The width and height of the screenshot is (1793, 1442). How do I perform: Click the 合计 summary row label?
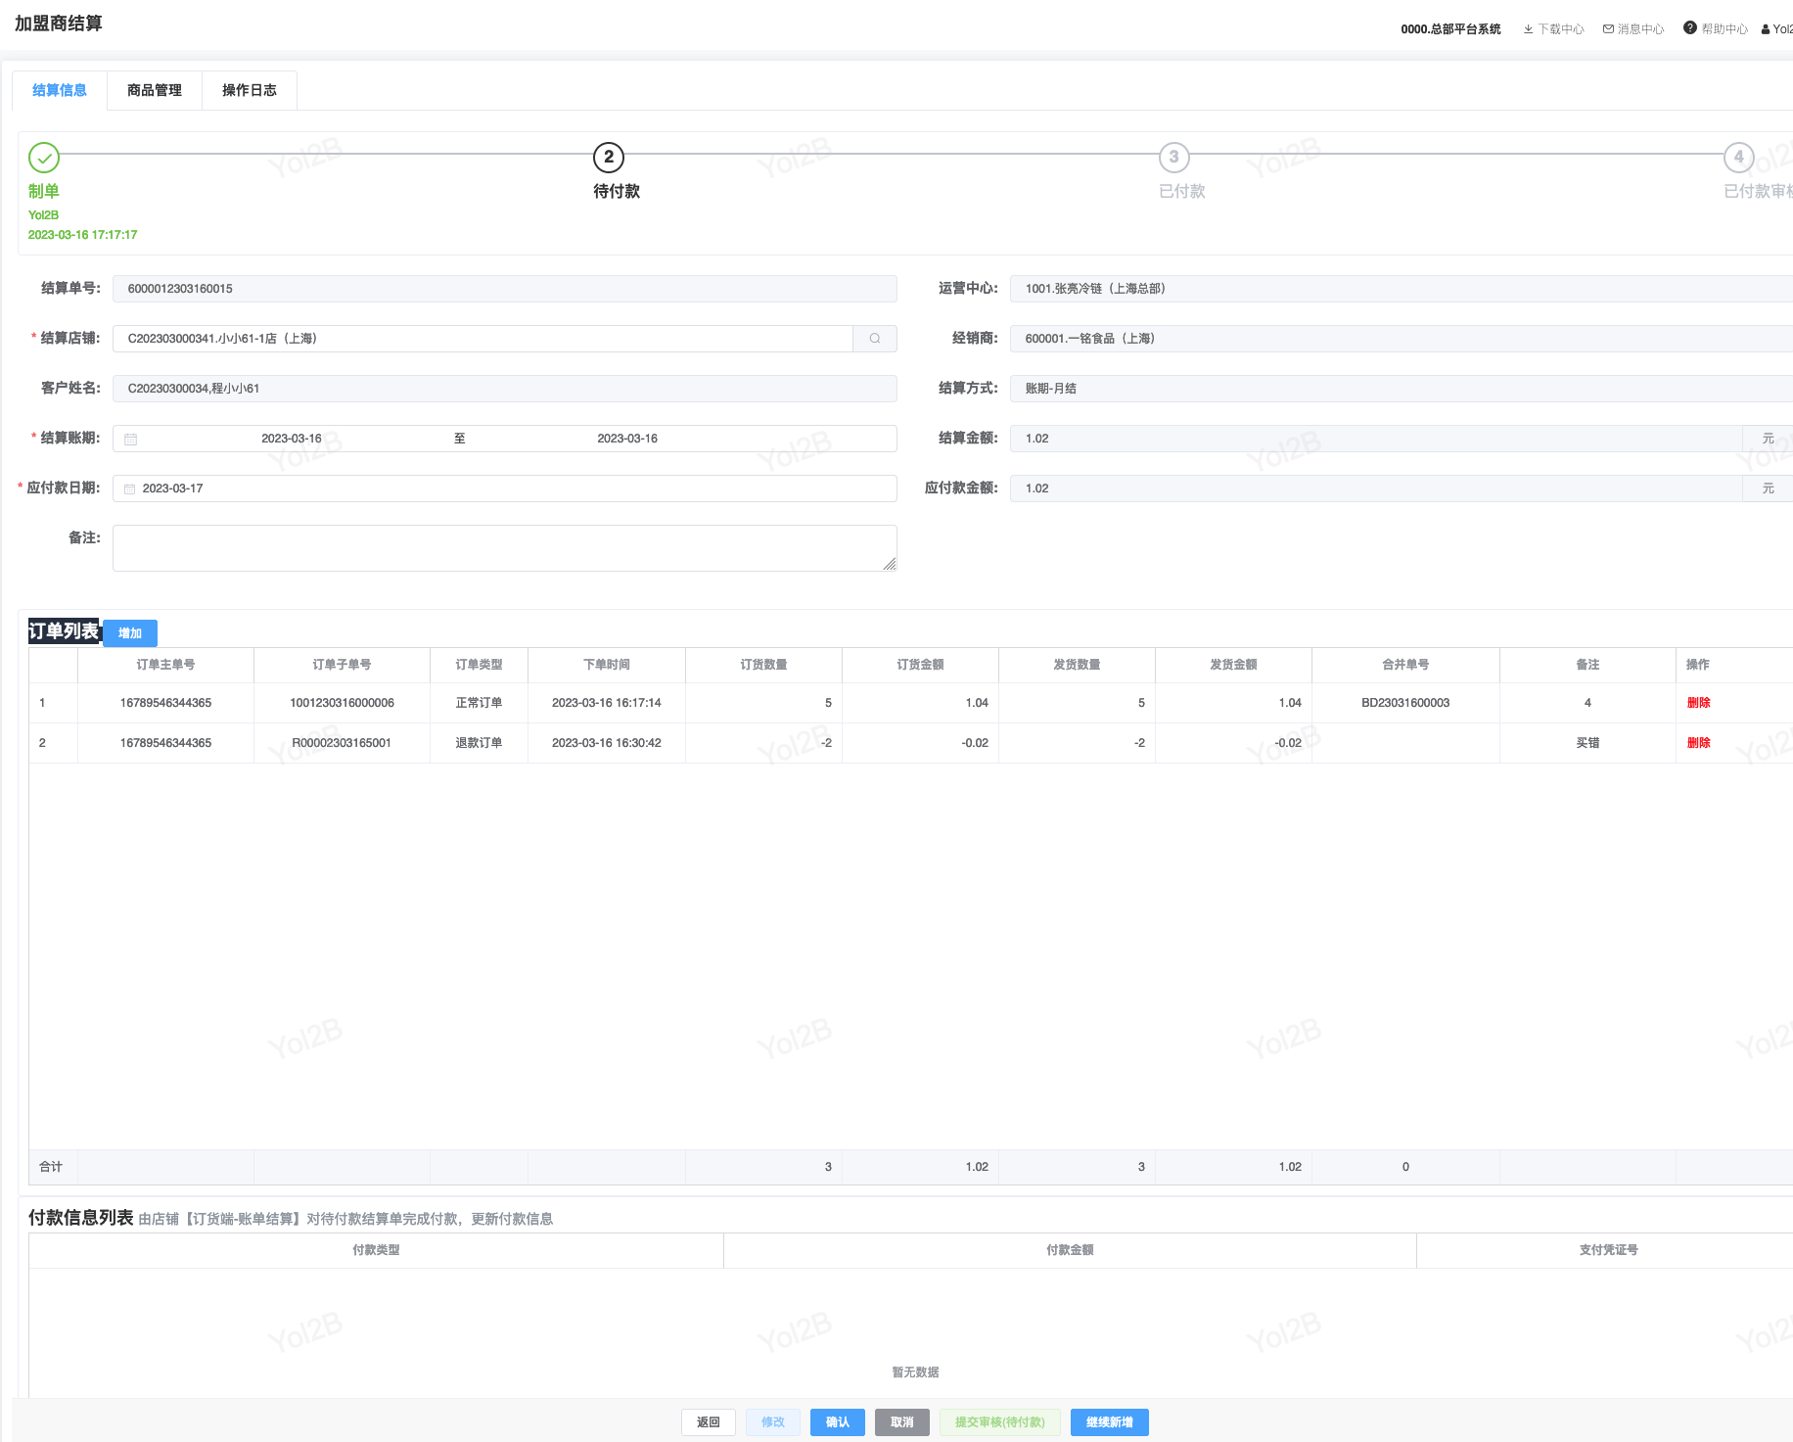[x=51, y=1167]
